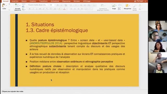Image resolution: width=167 pixels, height=94 pixels.
Task: Click the bulleted list icon
Action: point(71,5)
